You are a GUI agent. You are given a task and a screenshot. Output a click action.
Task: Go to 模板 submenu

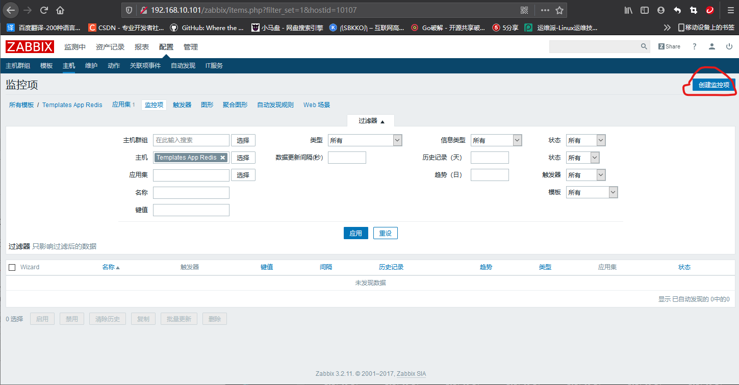point(46,66)
